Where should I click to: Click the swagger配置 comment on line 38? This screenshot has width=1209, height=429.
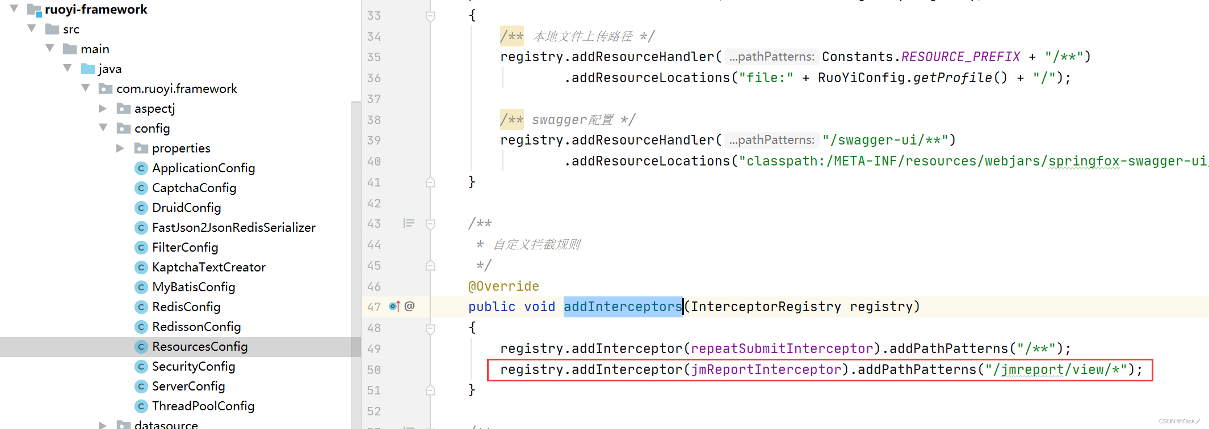(x=573, y=120)
